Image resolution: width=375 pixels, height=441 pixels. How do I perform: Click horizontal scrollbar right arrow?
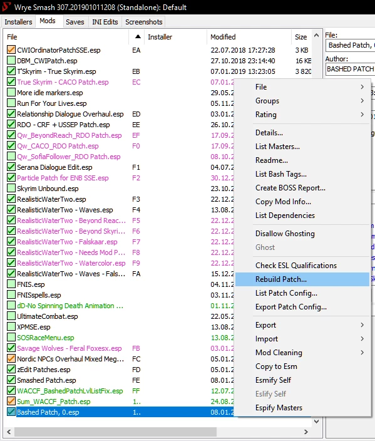(306, 432)
